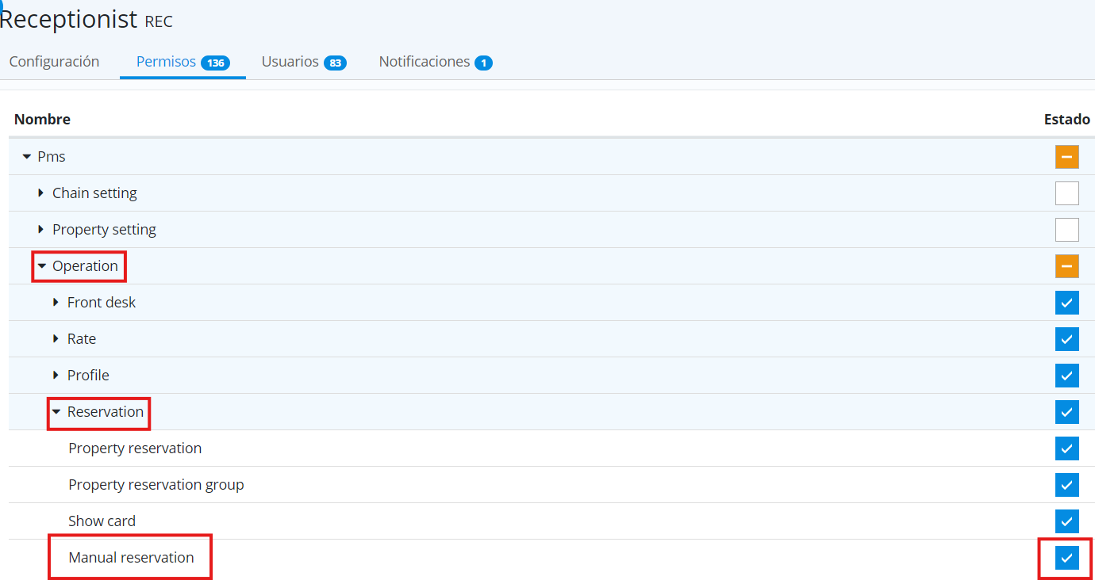Expand the Property setting node
The width and height of the screenshot is (1095, 580).
(41, 230)
